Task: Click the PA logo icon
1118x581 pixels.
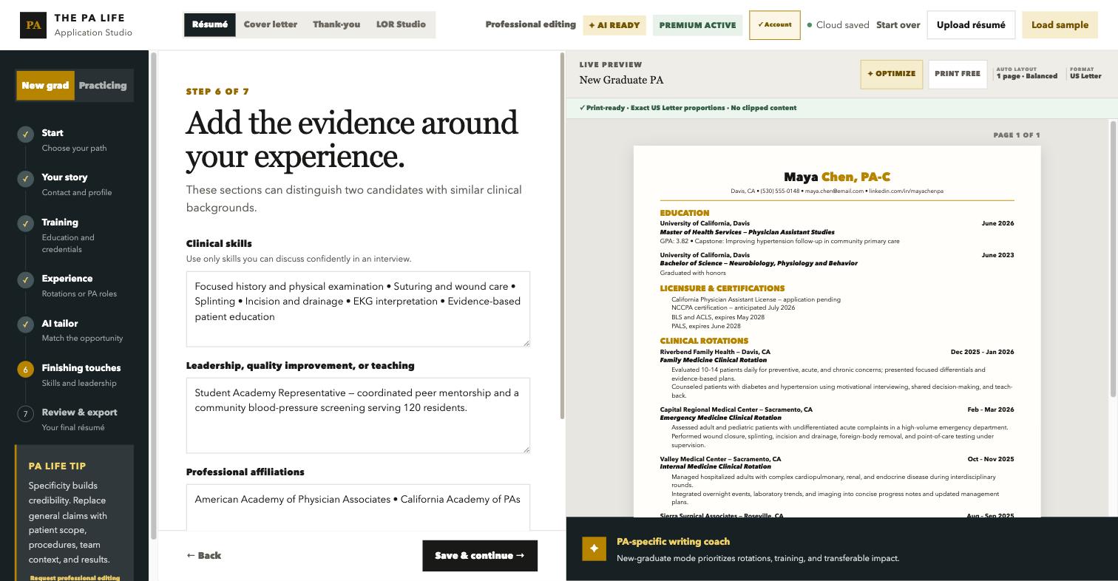Action: (33, 25)
